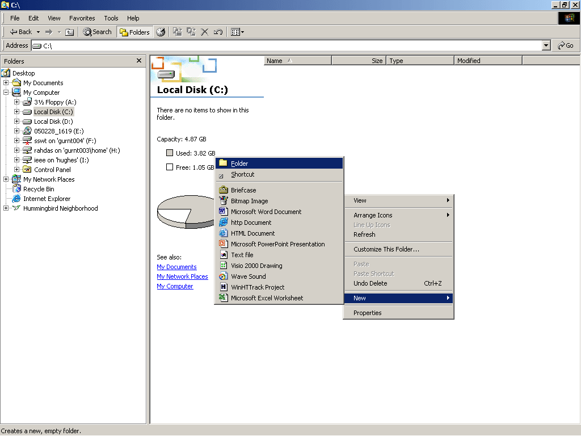This screenshot has height=436, width=581.
Task: Open the My Network Places link
Action: 182,276
